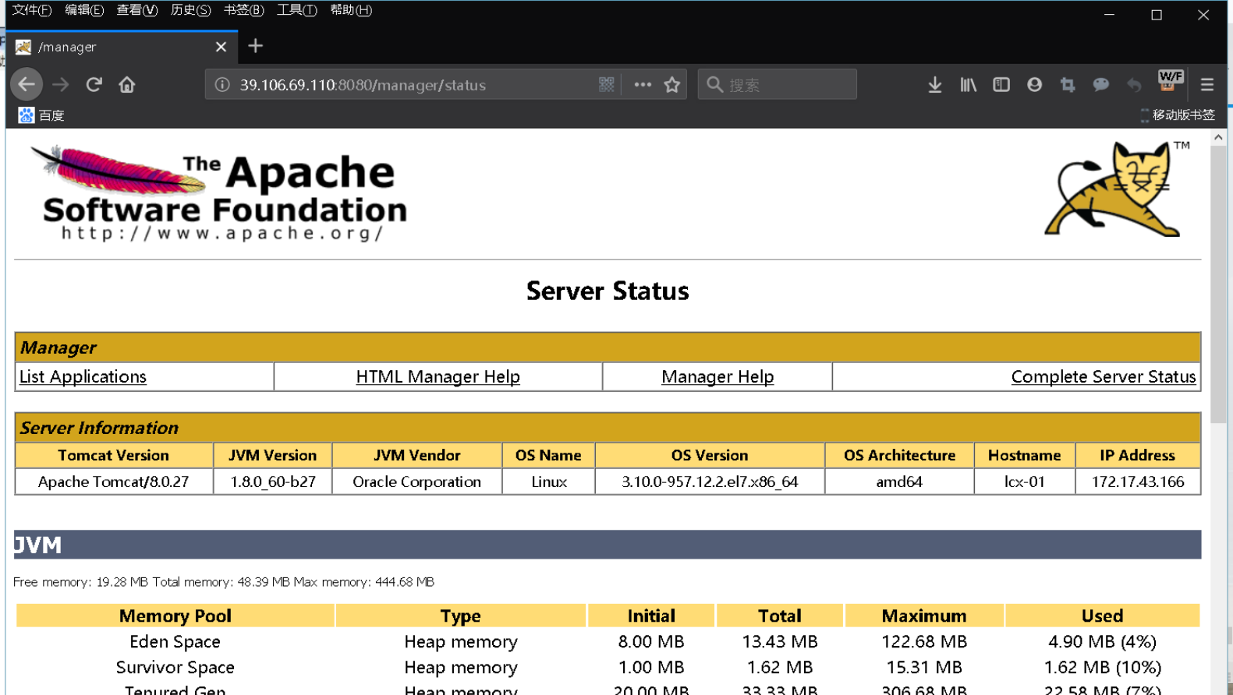The width and height of the screenshot is (1233, 695).
Task: Open the browser home page
Action: point(127,84)
